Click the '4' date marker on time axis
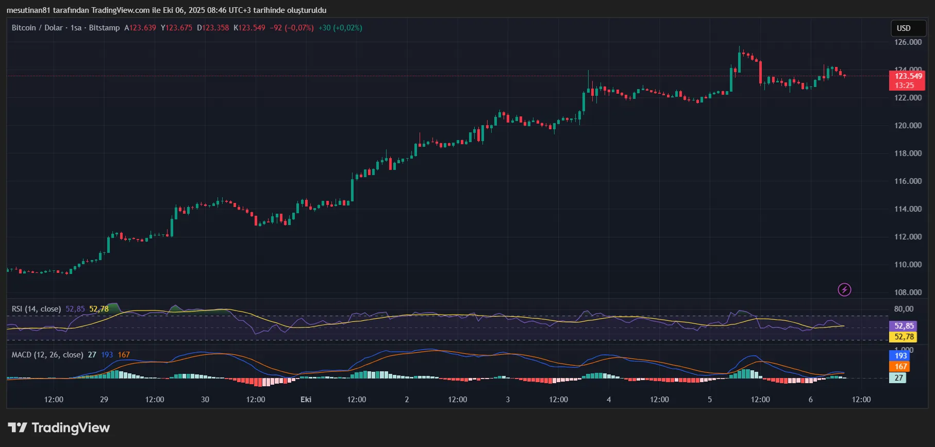 coord(609,400)
